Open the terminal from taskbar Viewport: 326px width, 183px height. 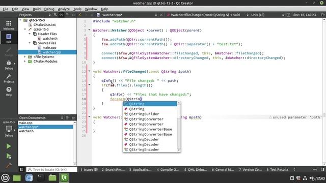tap(41, 178)
